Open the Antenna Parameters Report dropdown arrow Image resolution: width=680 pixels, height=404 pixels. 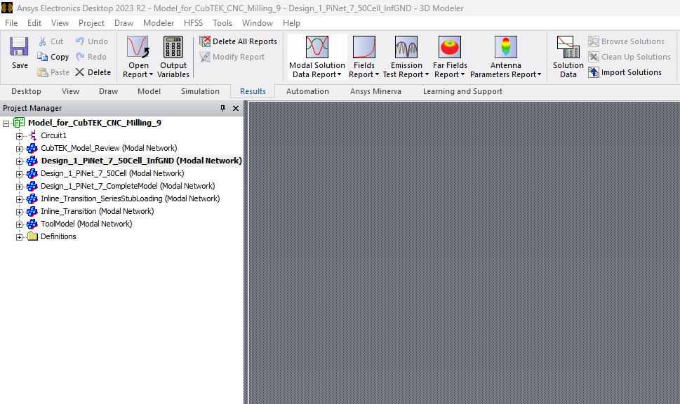tap(539, 74)
